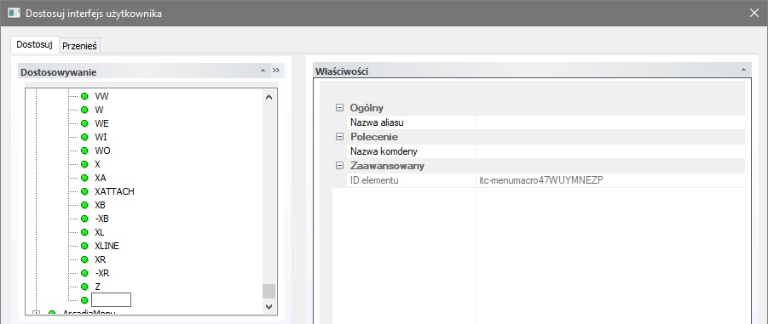Click the Nazwa aliasu label

(377, 122)
